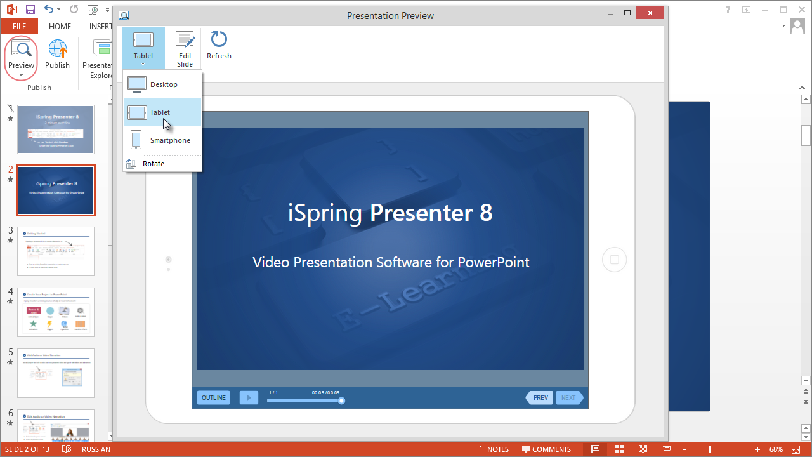The height and width of the screenshot is (457, 812).
Task: Click the spell check icon in status bar
Action: point(67,449)
